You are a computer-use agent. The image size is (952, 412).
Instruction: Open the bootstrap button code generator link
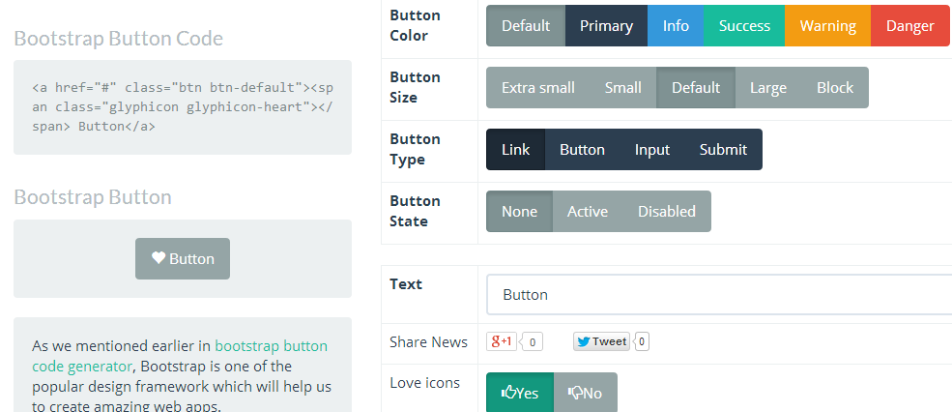click(271, 346)
